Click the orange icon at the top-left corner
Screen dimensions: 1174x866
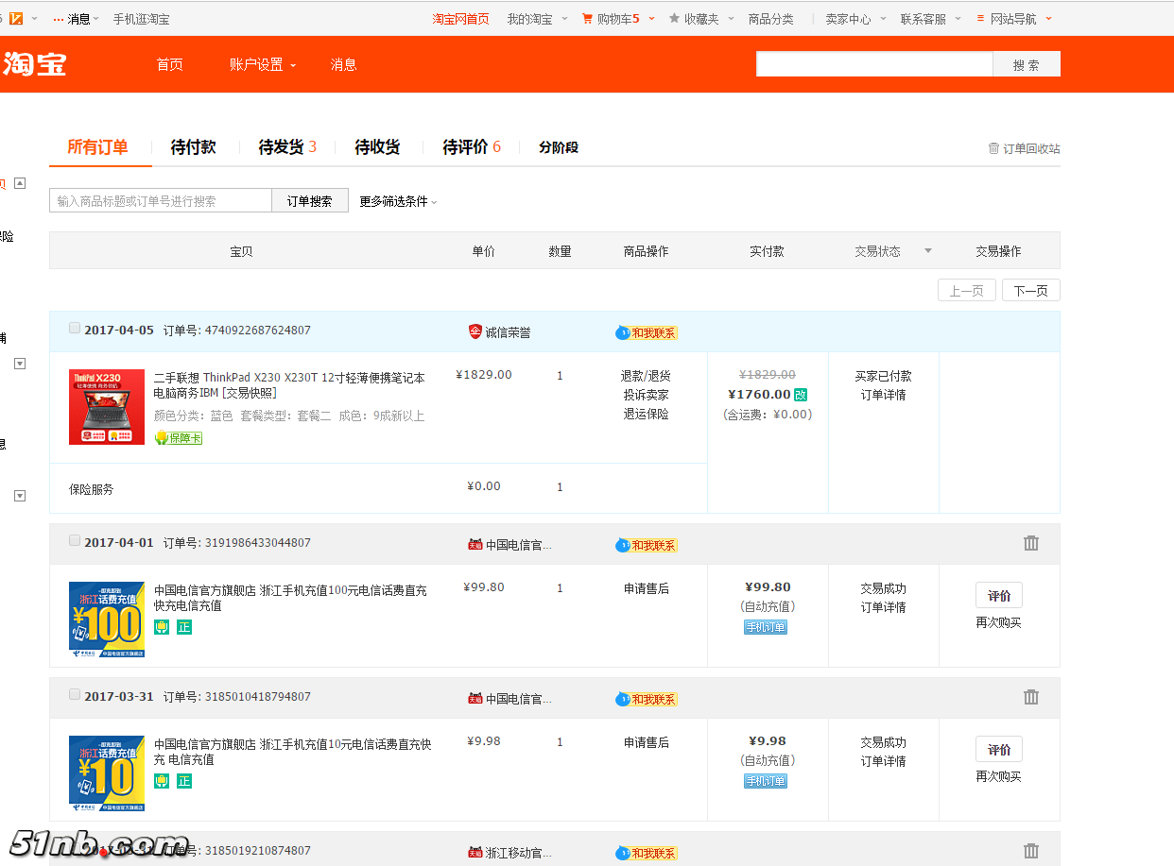(16, 18)
